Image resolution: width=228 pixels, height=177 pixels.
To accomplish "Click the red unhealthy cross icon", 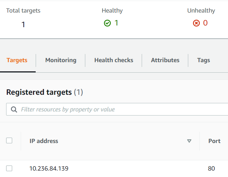I will pyautogui.click(x=196, y=23).
